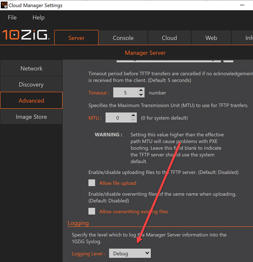Select Network in the sidebar
Image resolution: width=253 pixels, height=262 pixels.
31,68
